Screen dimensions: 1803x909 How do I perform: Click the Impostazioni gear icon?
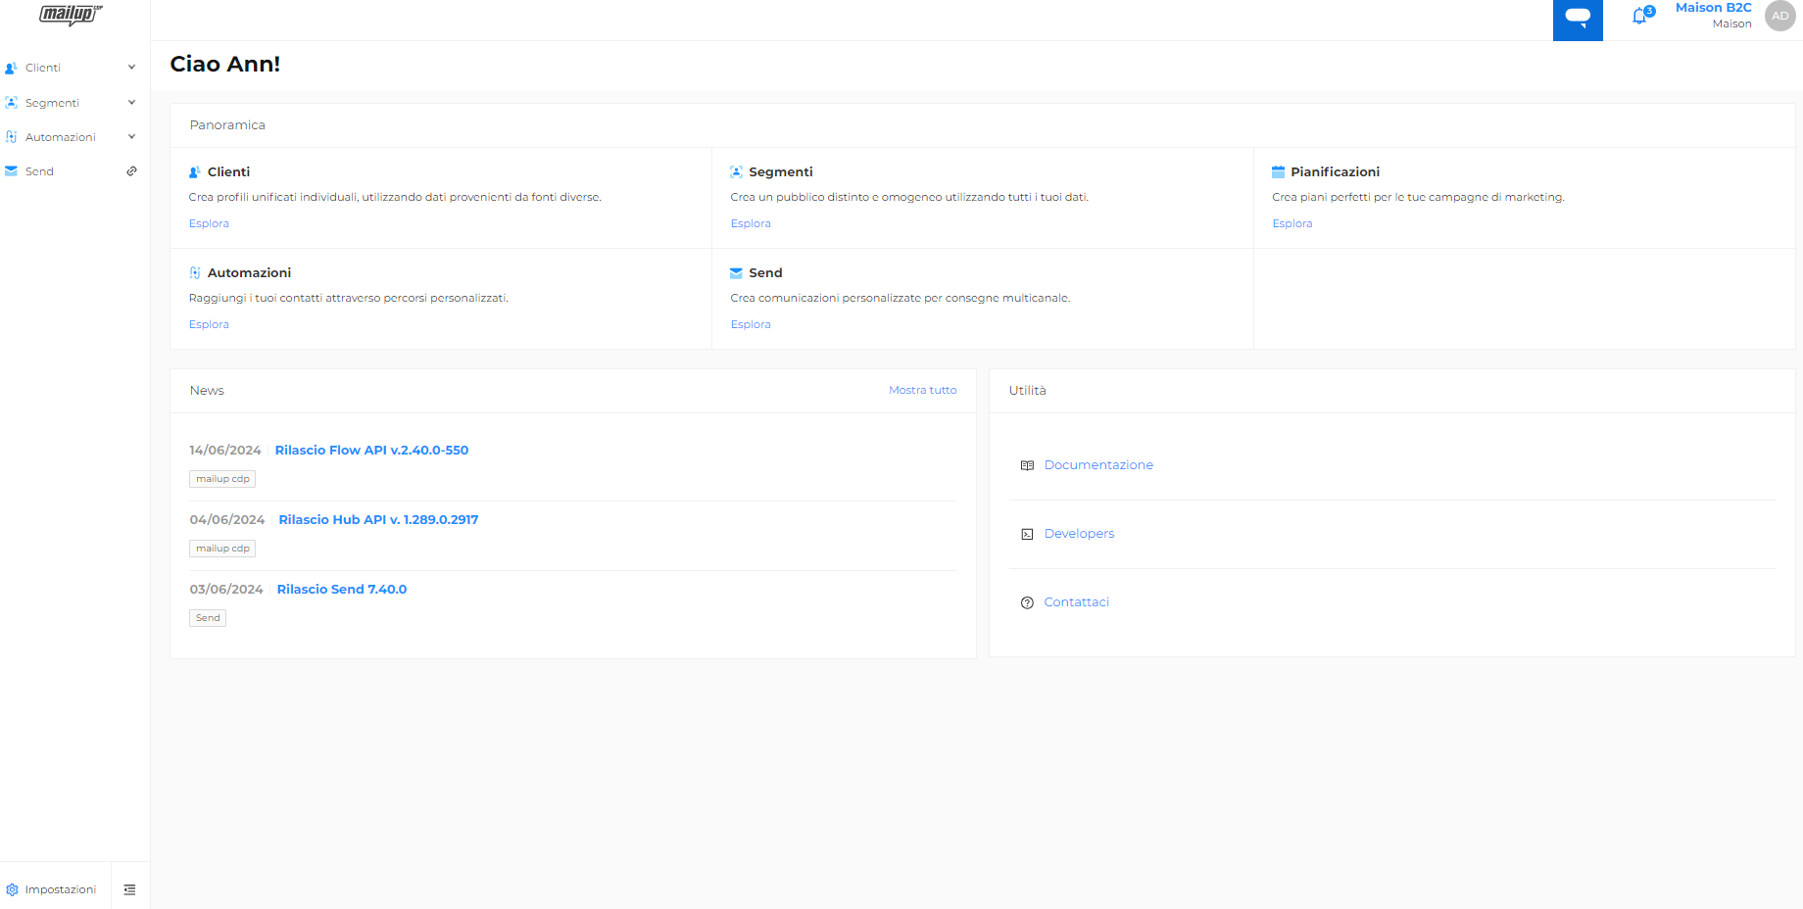(12, 889)
